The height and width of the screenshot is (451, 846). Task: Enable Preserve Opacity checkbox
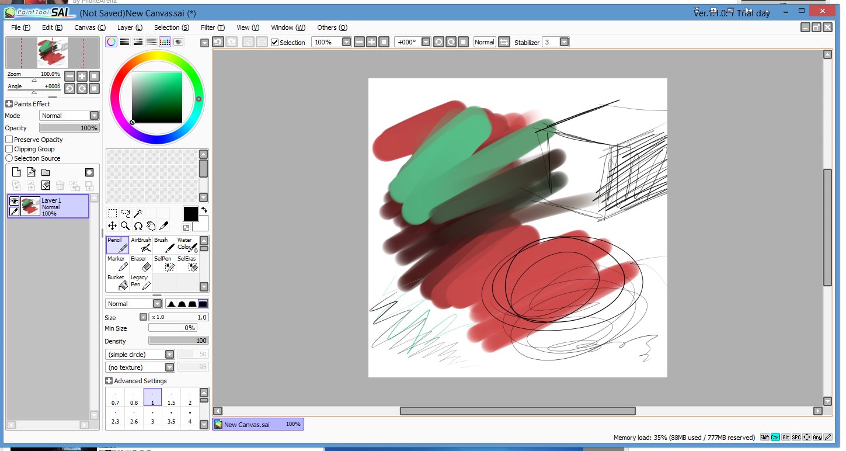coord(9,140)
